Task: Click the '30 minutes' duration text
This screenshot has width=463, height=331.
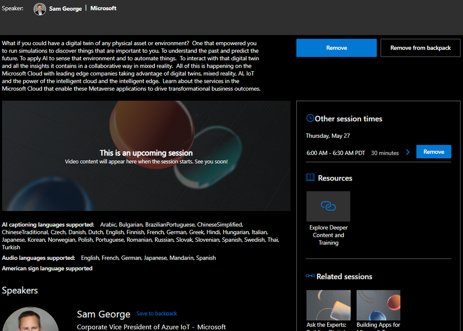Action: pyautogui.click(x=385, y=153)
